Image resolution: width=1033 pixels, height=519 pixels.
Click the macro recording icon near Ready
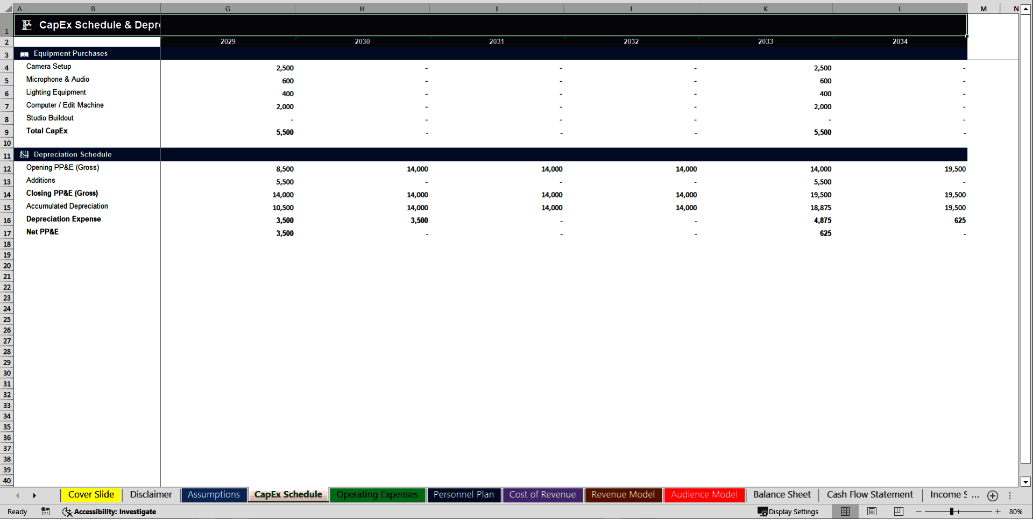45,511
